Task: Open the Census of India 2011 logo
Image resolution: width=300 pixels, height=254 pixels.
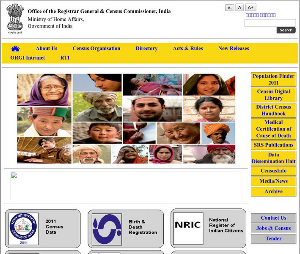Action: click(x=24, y=229)
